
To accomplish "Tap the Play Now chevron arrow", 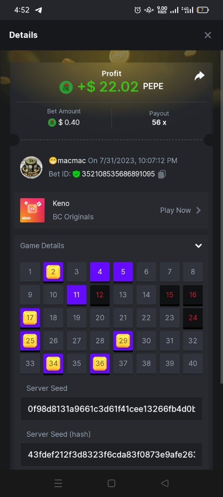I will point(199,210).
